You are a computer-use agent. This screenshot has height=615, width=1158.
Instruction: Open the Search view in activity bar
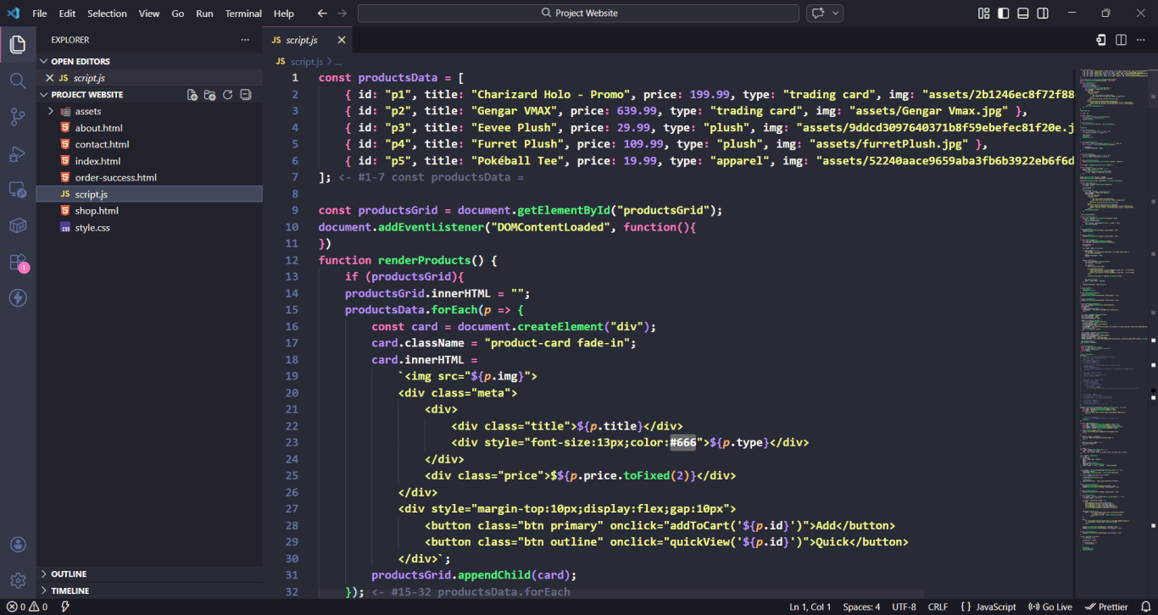[18, 80]
